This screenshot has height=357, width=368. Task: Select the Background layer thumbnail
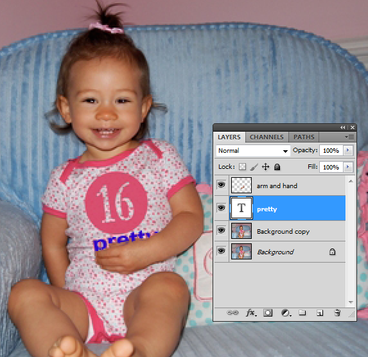point(241,252)
